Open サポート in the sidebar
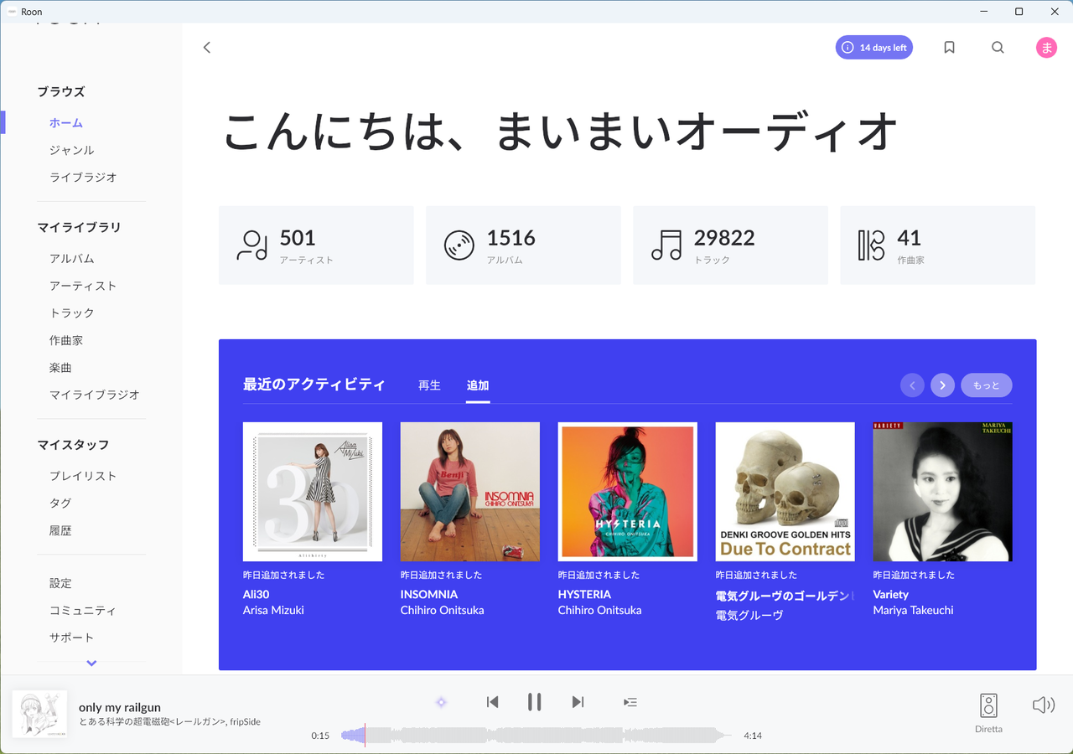The image size is (1073, 754). [x=72, y=638]
